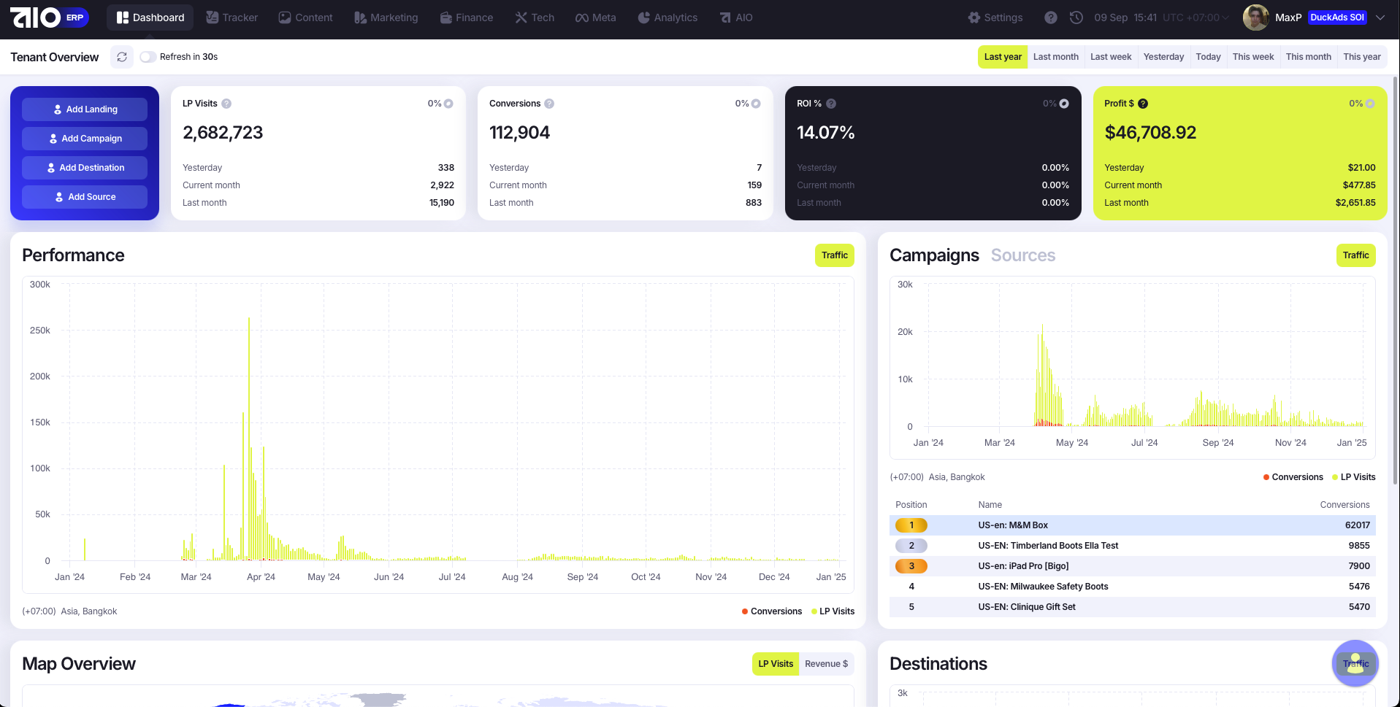Select the This year range

(1362, 57)
